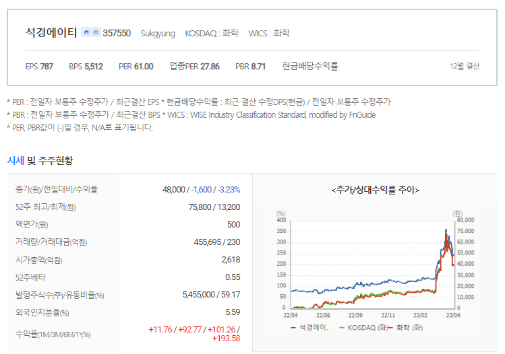
Task: Select the shares issued value 5,455,000 / 59.17
Action: [x=211, y=295]
